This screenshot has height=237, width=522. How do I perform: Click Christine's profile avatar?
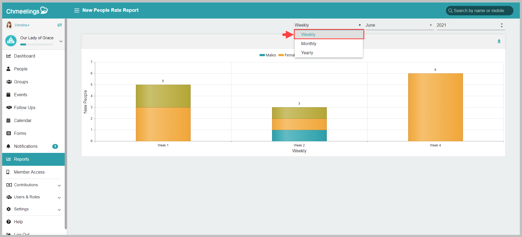pos(9,25)
